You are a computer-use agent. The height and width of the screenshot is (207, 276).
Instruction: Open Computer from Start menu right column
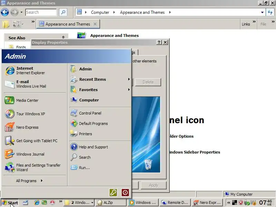[100, 100]
